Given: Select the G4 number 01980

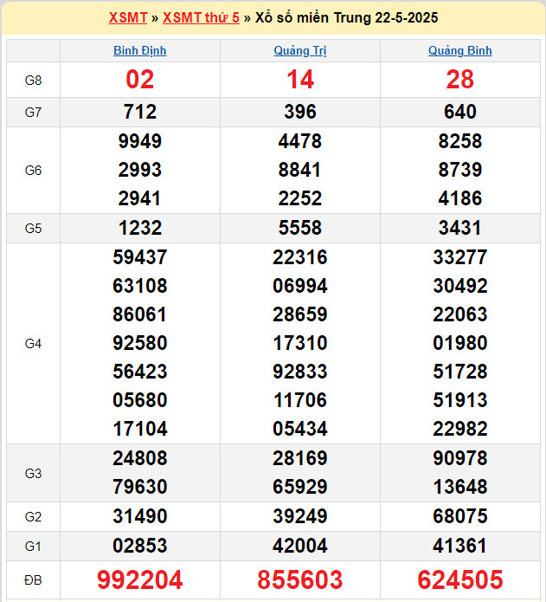Looking at the screenshot, I should pyautogui.click(x=460, y=343).
